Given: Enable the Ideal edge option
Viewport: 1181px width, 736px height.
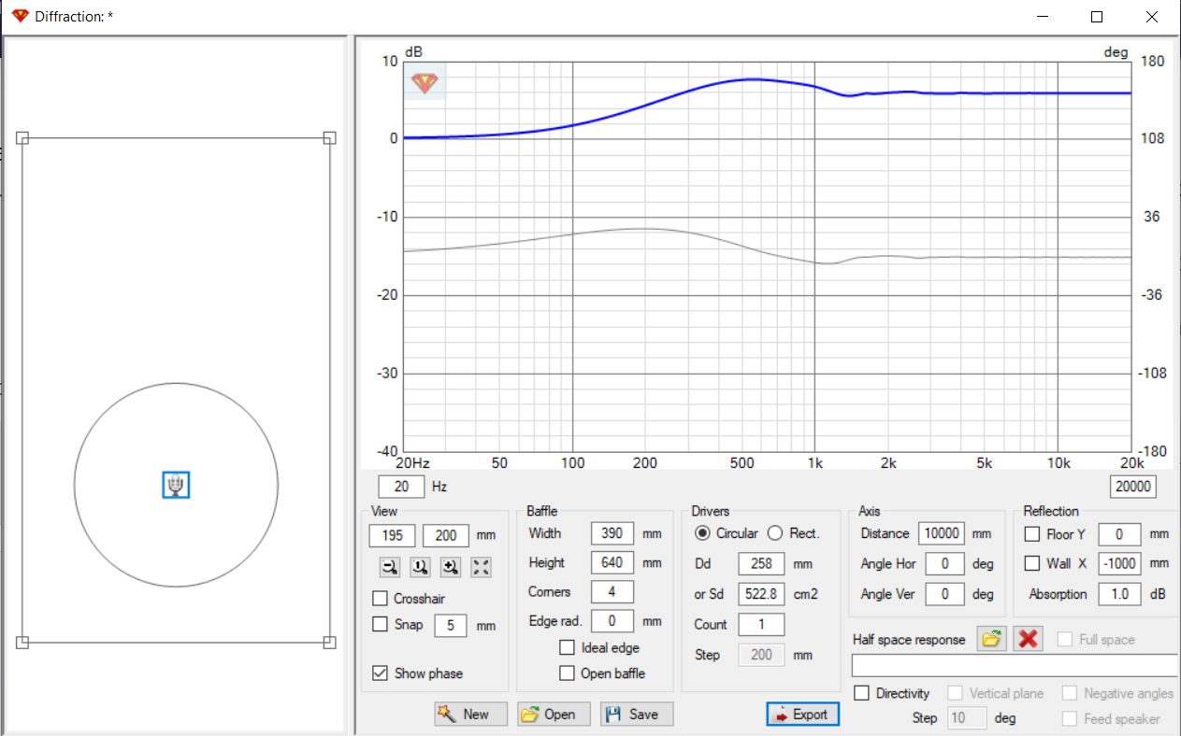Looking at the screenshot, I should point(567,647).
